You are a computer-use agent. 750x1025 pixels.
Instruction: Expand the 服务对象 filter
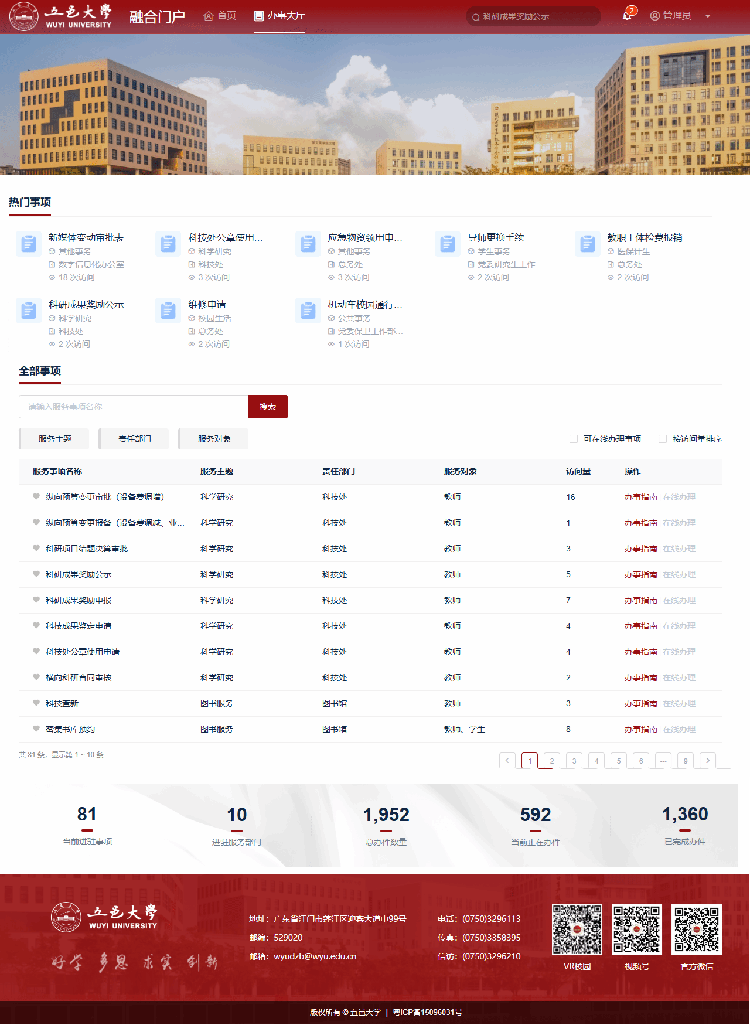click(214, 439)
